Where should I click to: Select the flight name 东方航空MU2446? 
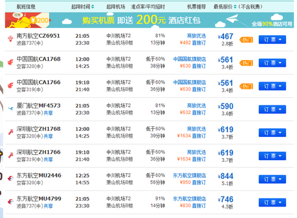[x=39, y=175]
